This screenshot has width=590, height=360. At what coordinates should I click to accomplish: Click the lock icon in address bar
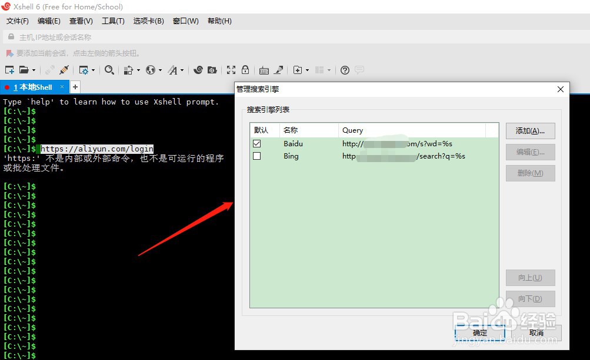pos(11,37)
